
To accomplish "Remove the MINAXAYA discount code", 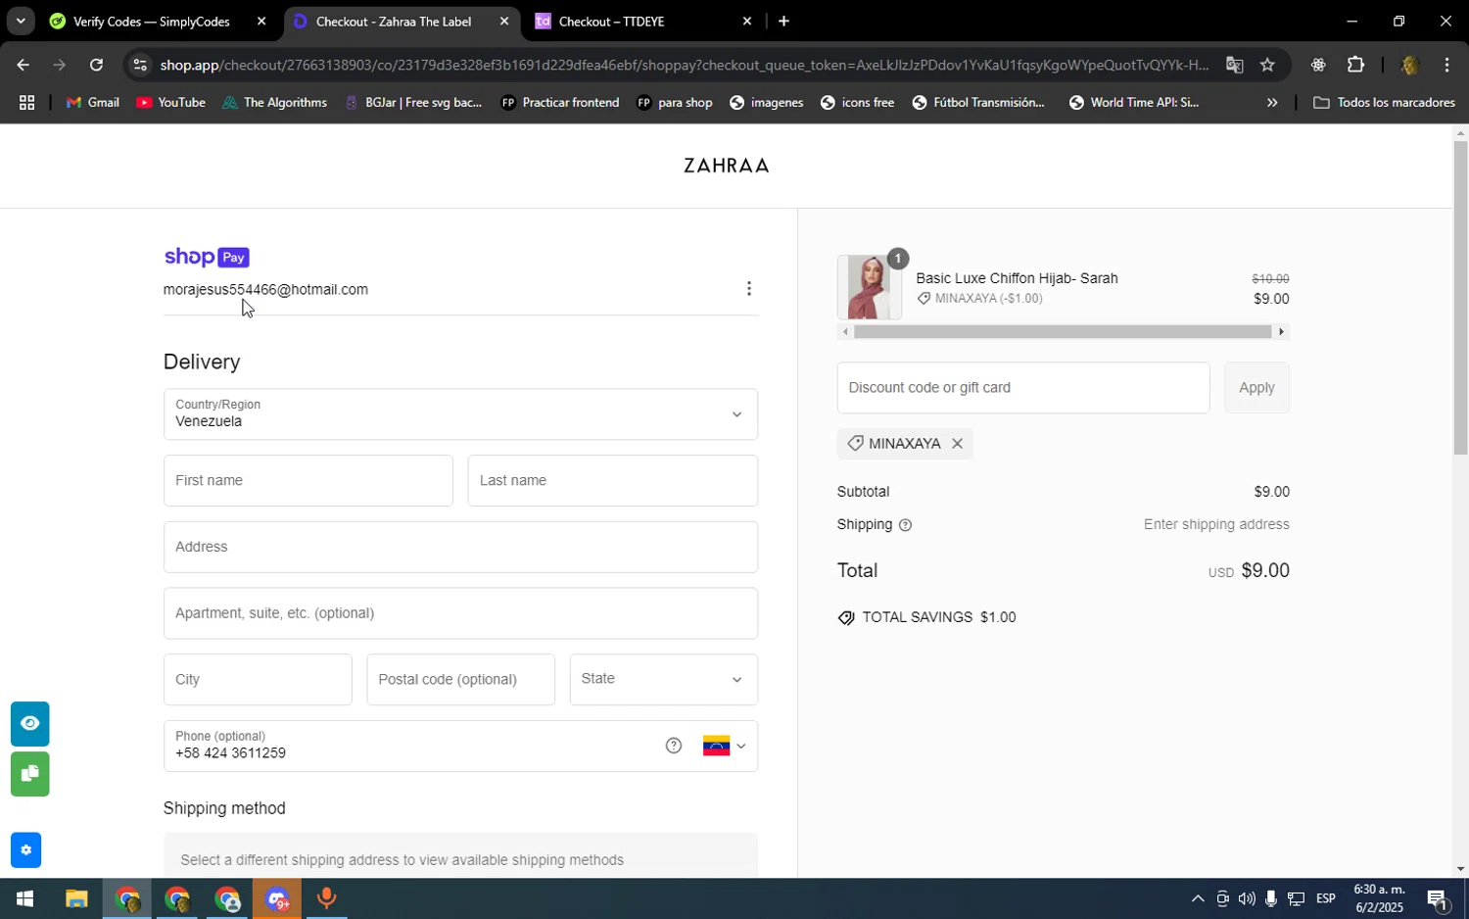I will [x=957, y=444].
